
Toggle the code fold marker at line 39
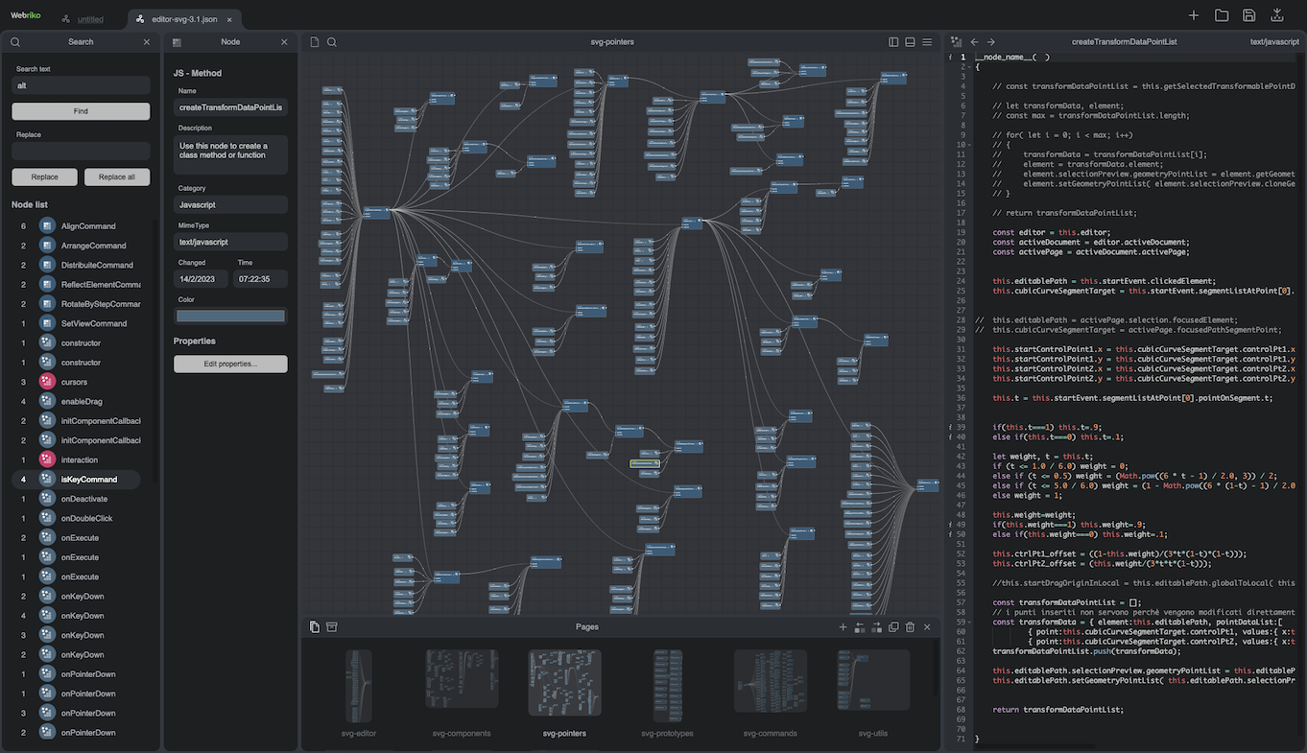[x=951, y=425]
